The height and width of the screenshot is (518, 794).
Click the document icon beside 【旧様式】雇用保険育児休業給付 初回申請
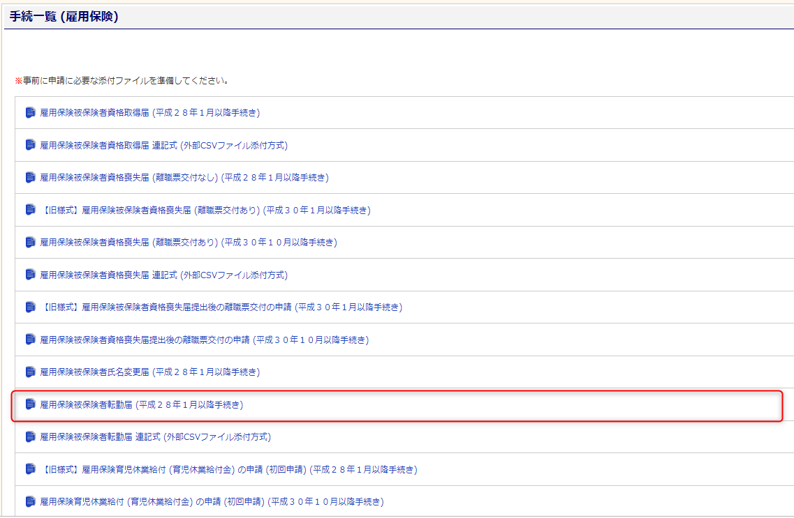pyautogui.click(x=30, y=469)
